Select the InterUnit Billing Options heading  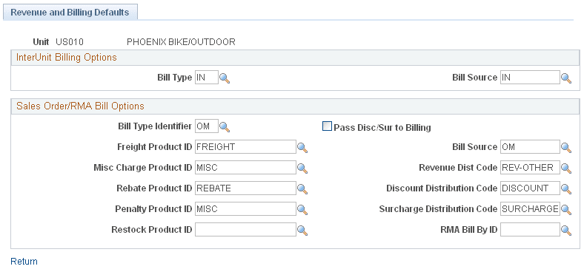67,57
